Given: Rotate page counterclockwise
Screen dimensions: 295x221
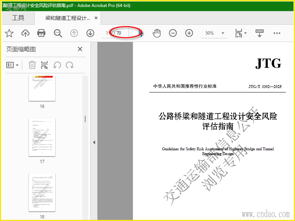Looking at the screenshot, I should [x=57, y=65].
